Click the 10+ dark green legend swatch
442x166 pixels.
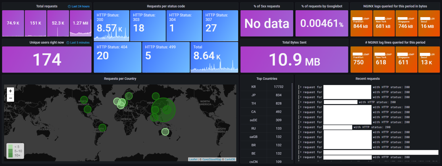[10, 155]
